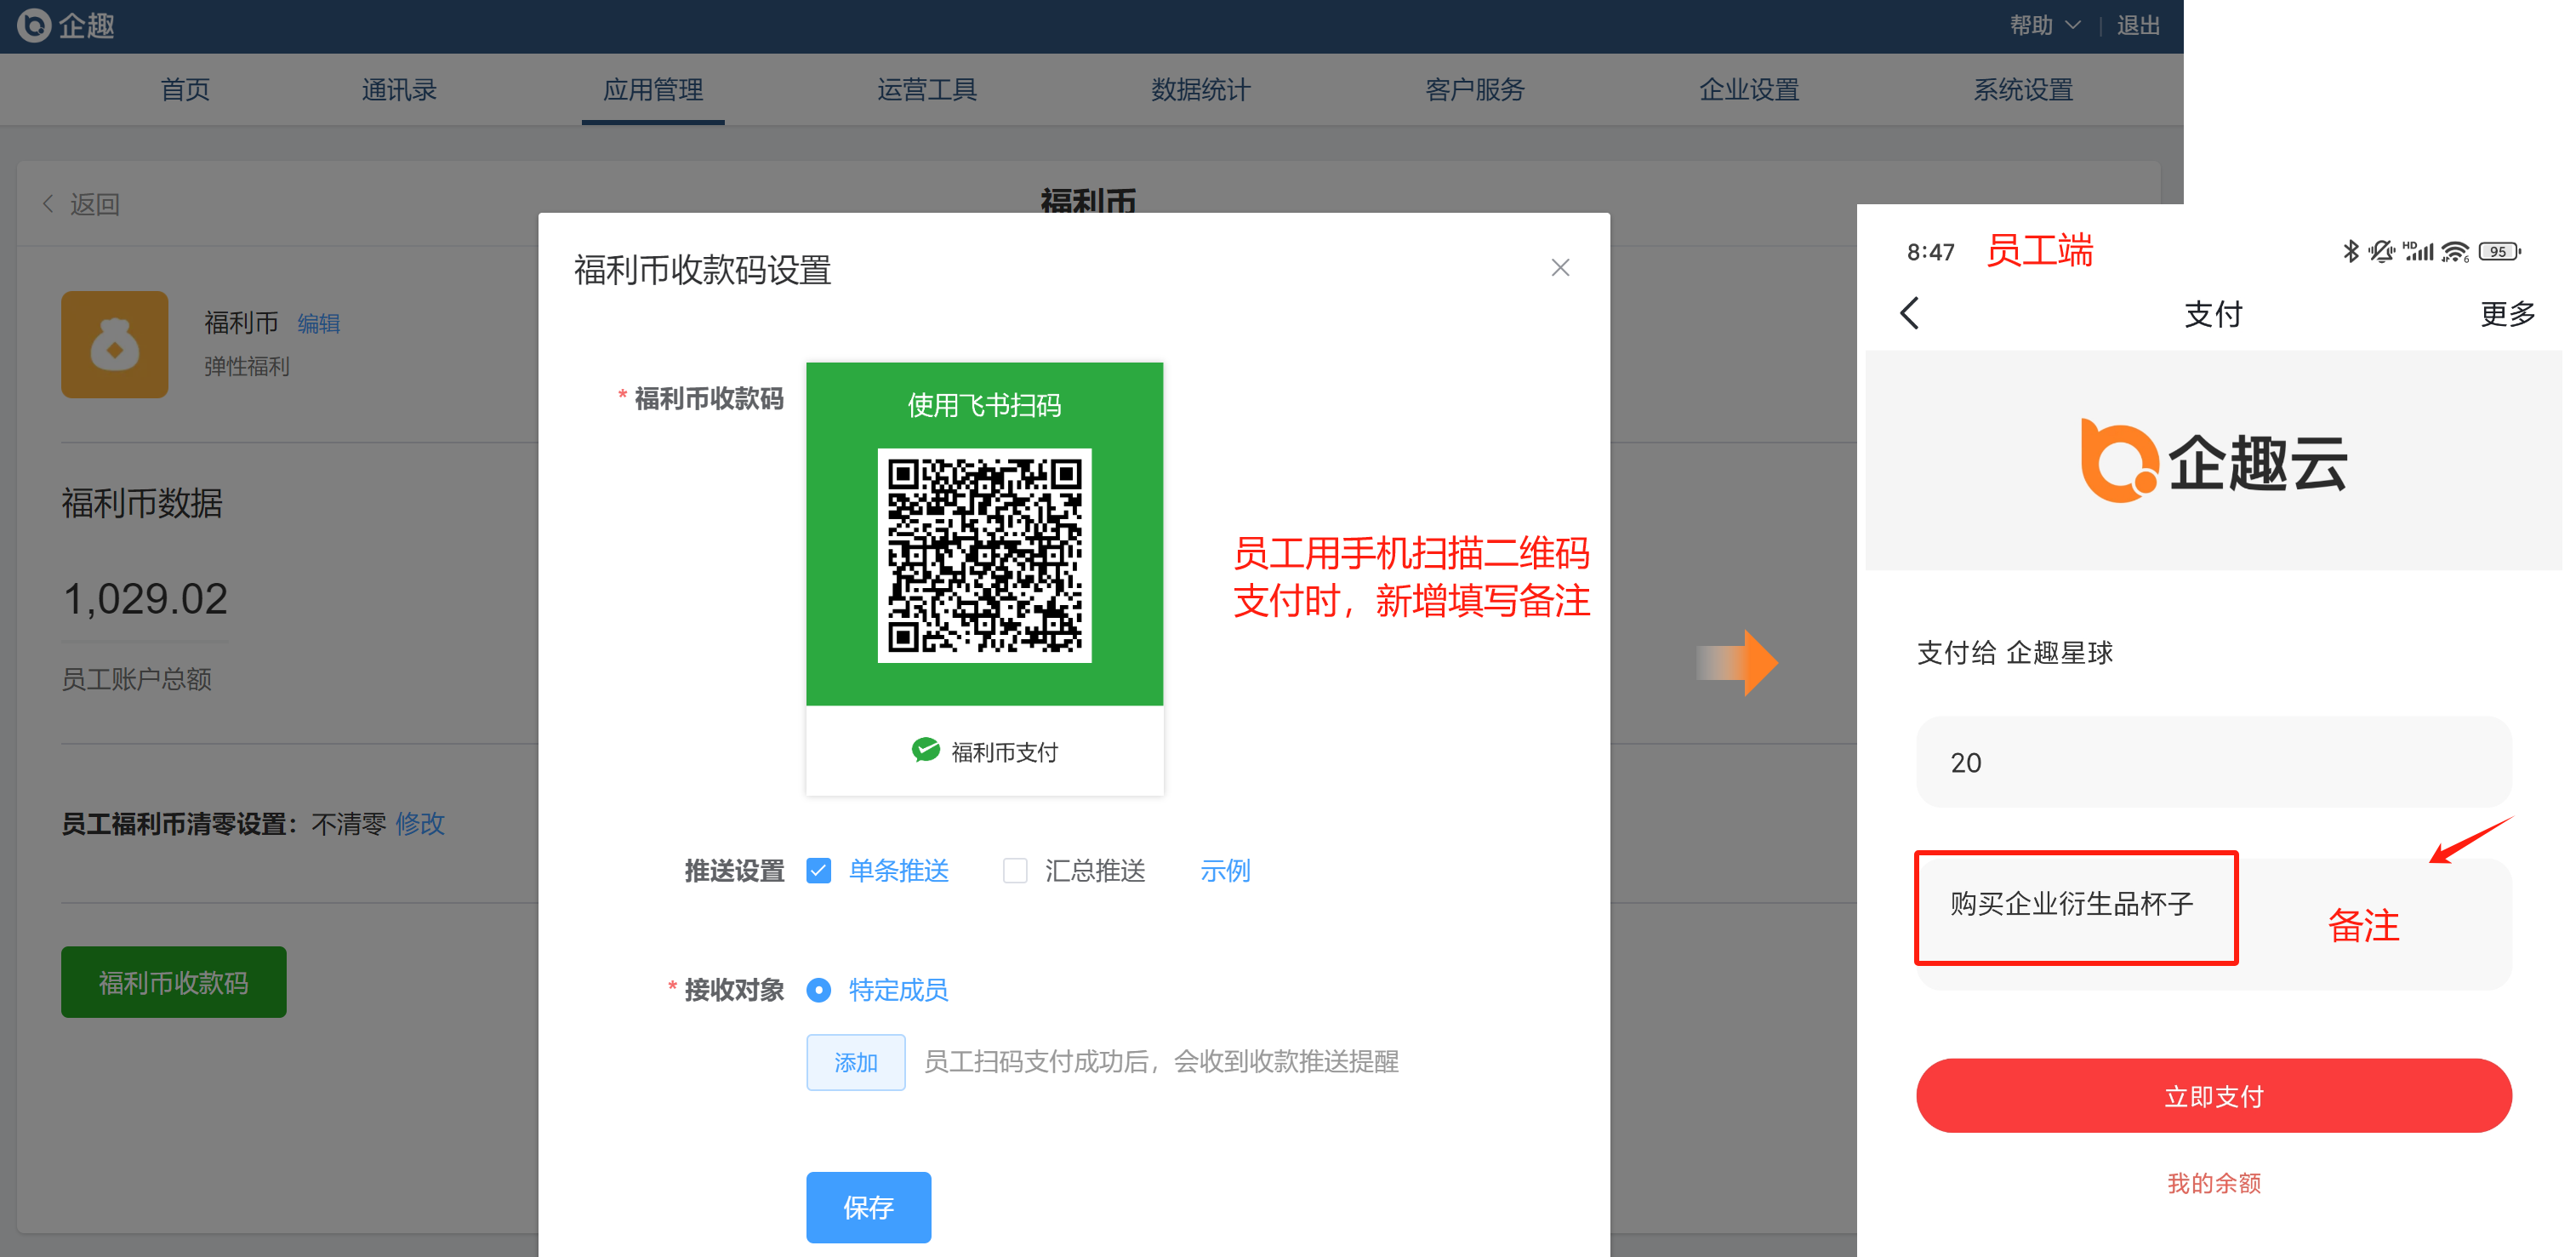The image size is (2576, 1257).
Task: Click the payment amount field showing 20
Action: coord(2212,762)
